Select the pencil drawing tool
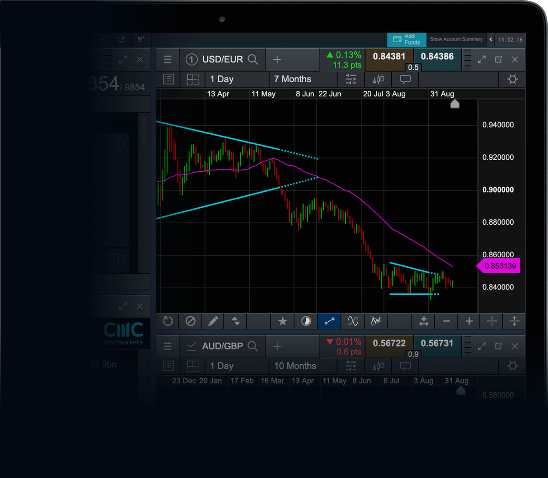Screen dimensions: 548x478 pos(213,321)
